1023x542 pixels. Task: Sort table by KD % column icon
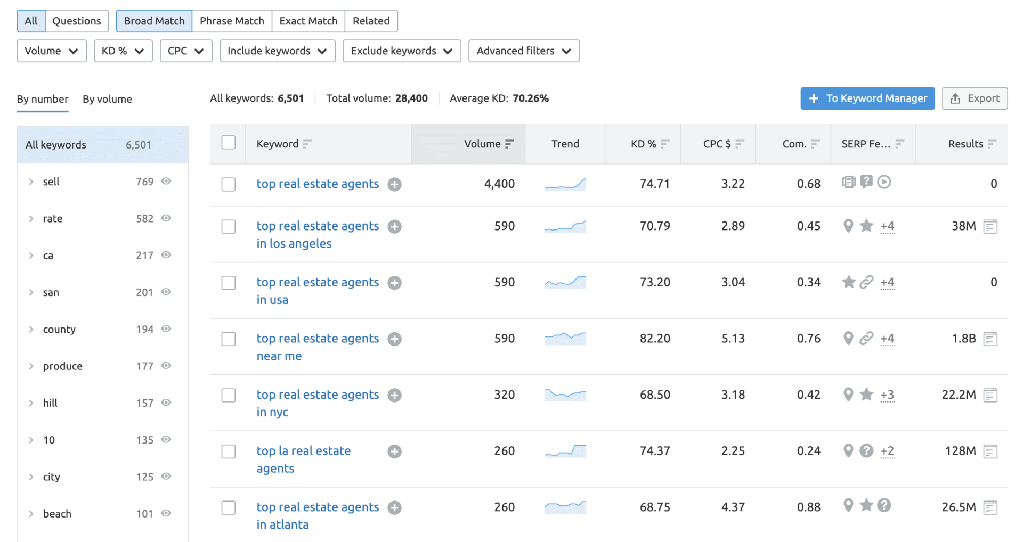(664, 144)
